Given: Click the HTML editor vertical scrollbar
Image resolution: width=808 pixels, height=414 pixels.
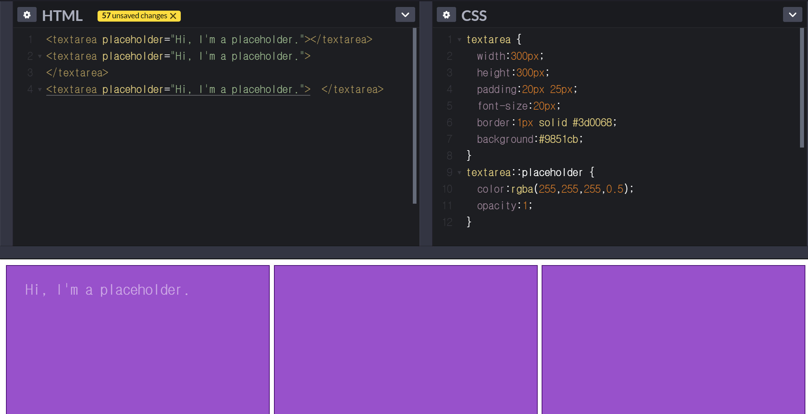Looking at the screenshot, I should pos(414,116).
